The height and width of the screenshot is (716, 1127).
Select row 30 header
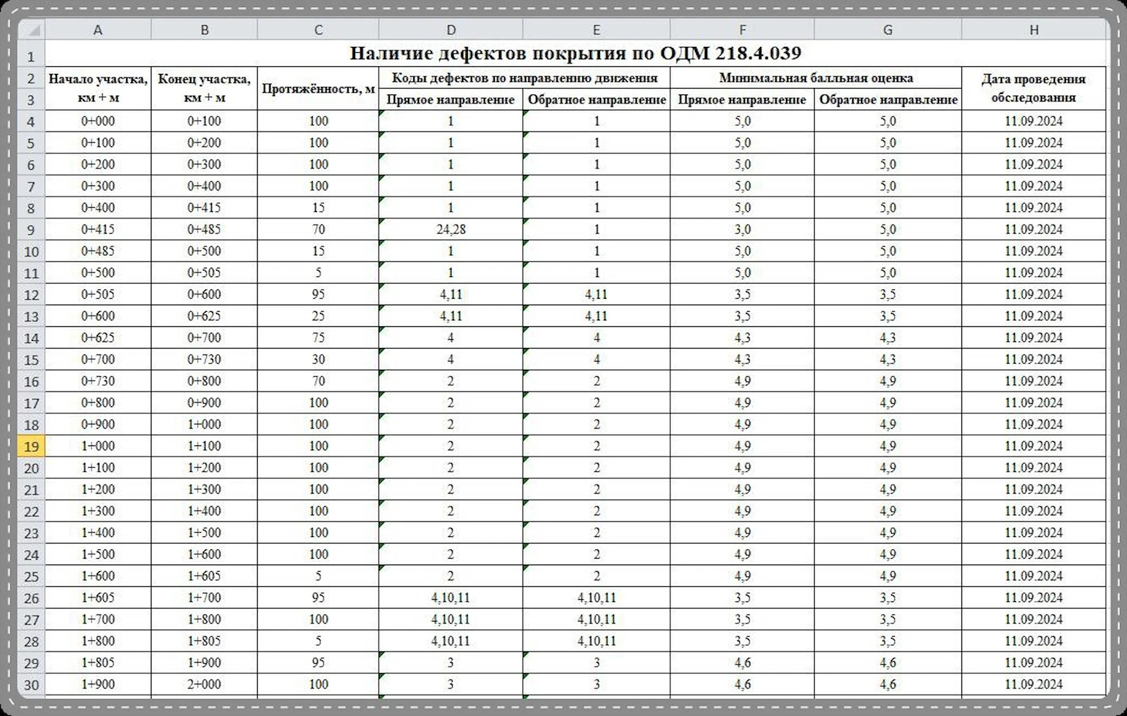click(x=31, y=685)
